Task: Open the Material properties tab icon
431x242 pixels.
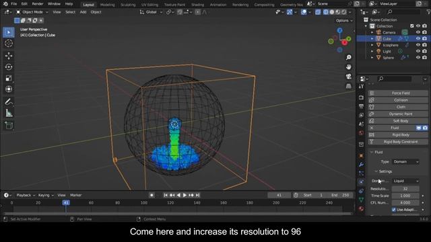Action: coord(361,209)
